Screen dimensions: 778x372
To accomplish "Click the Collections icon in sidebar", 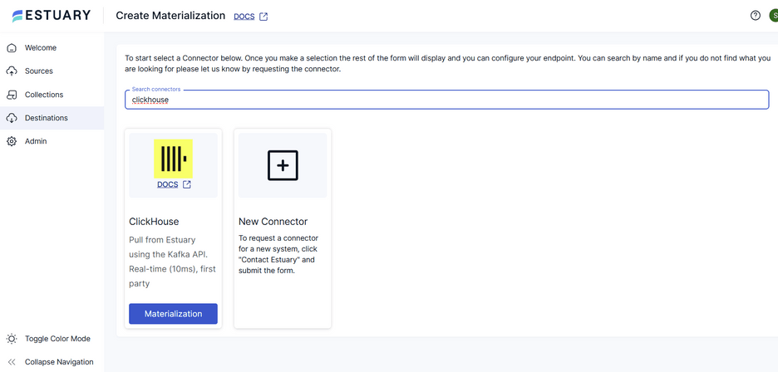I will click(x=12, y=95).
